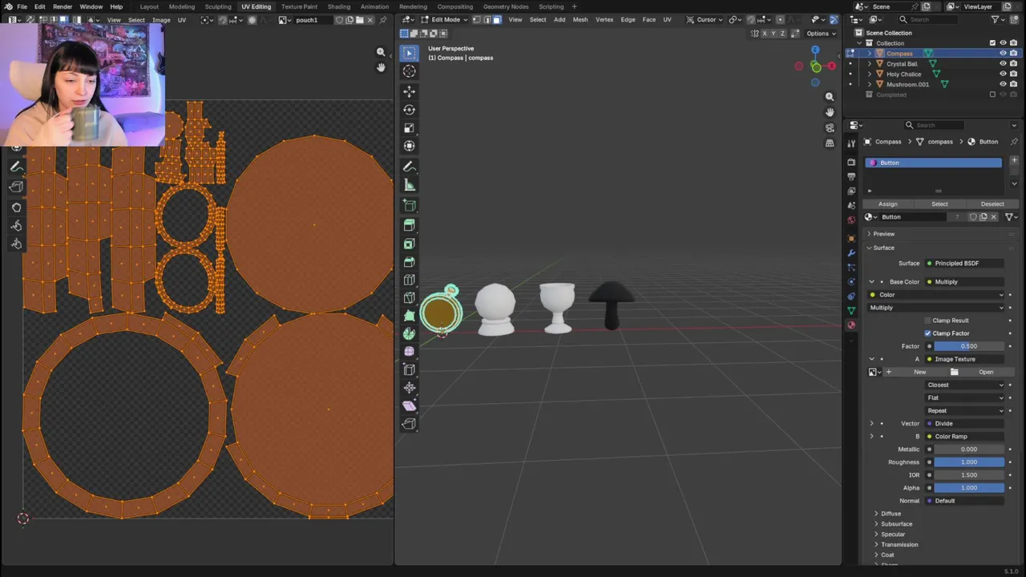Screen dimensions: 1026x577
Task: Hide Compass object in viewport
Action: point(1002,54)
